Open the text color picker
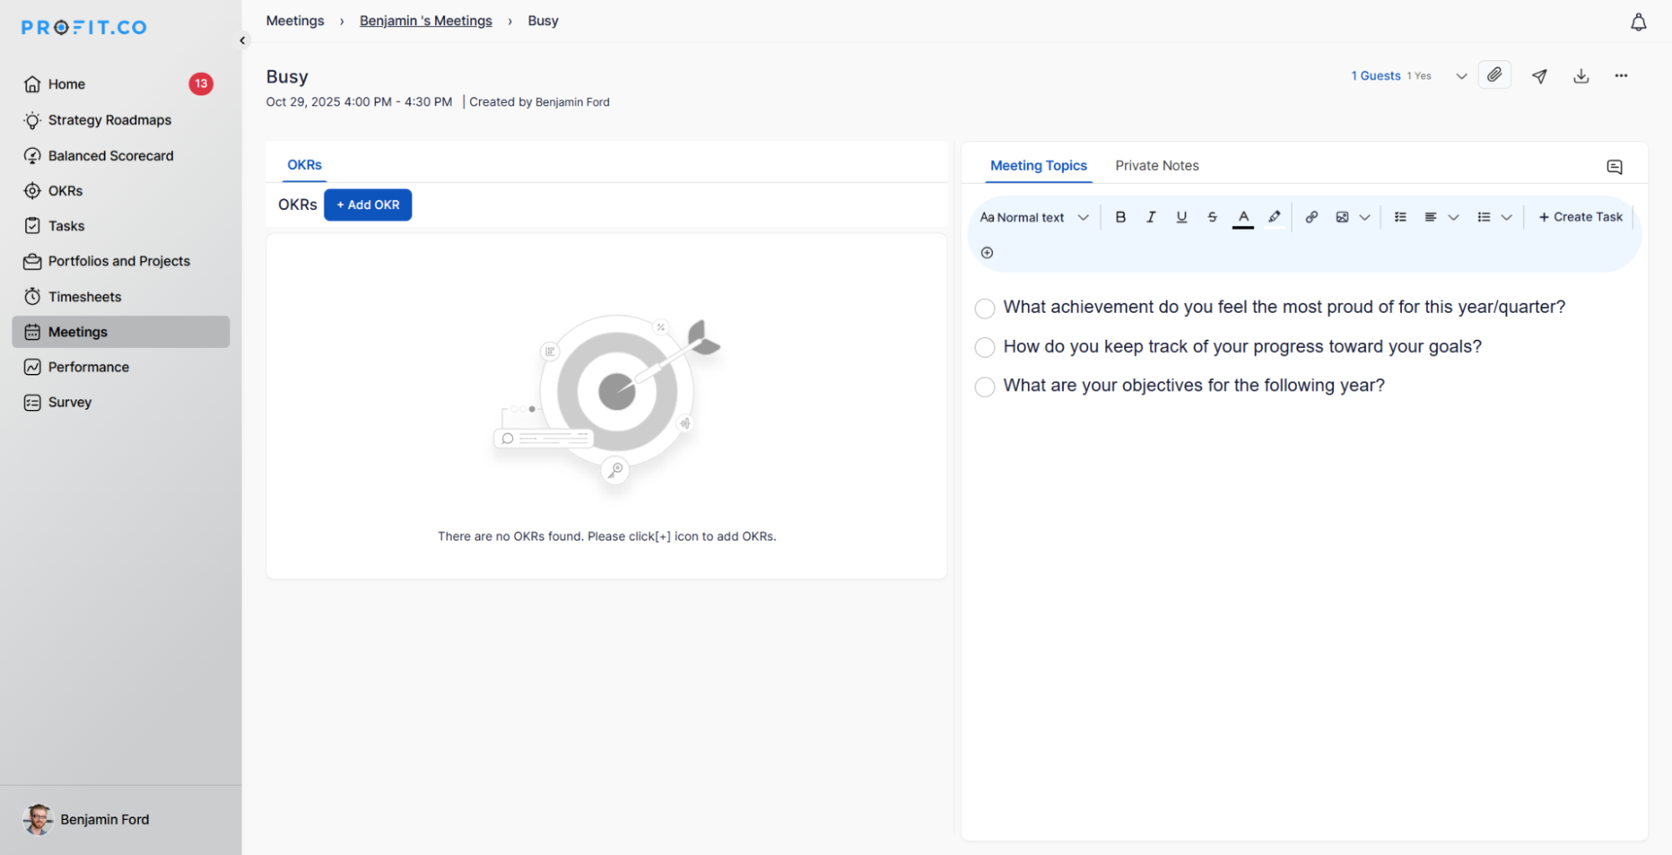Image resolution: width=1672 pixels, height=855 pixels. (1243, 218)
